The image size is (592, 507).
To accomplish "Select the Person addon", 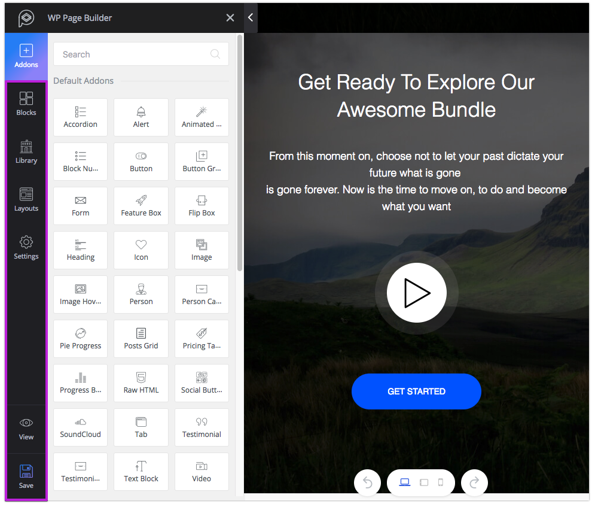I will 141,295.
